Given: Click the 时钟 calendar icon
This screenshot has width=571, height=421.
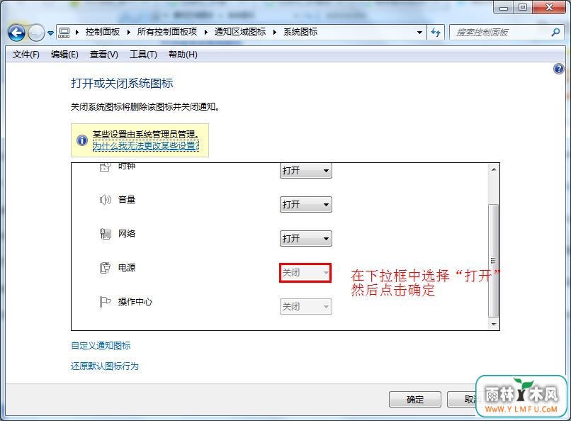Looking at the screenshot, I should (x=106, y=167).
